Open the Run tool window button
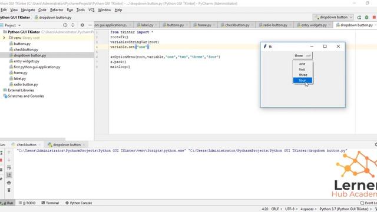This screenshot has width=377, height=212. point(7,203)
